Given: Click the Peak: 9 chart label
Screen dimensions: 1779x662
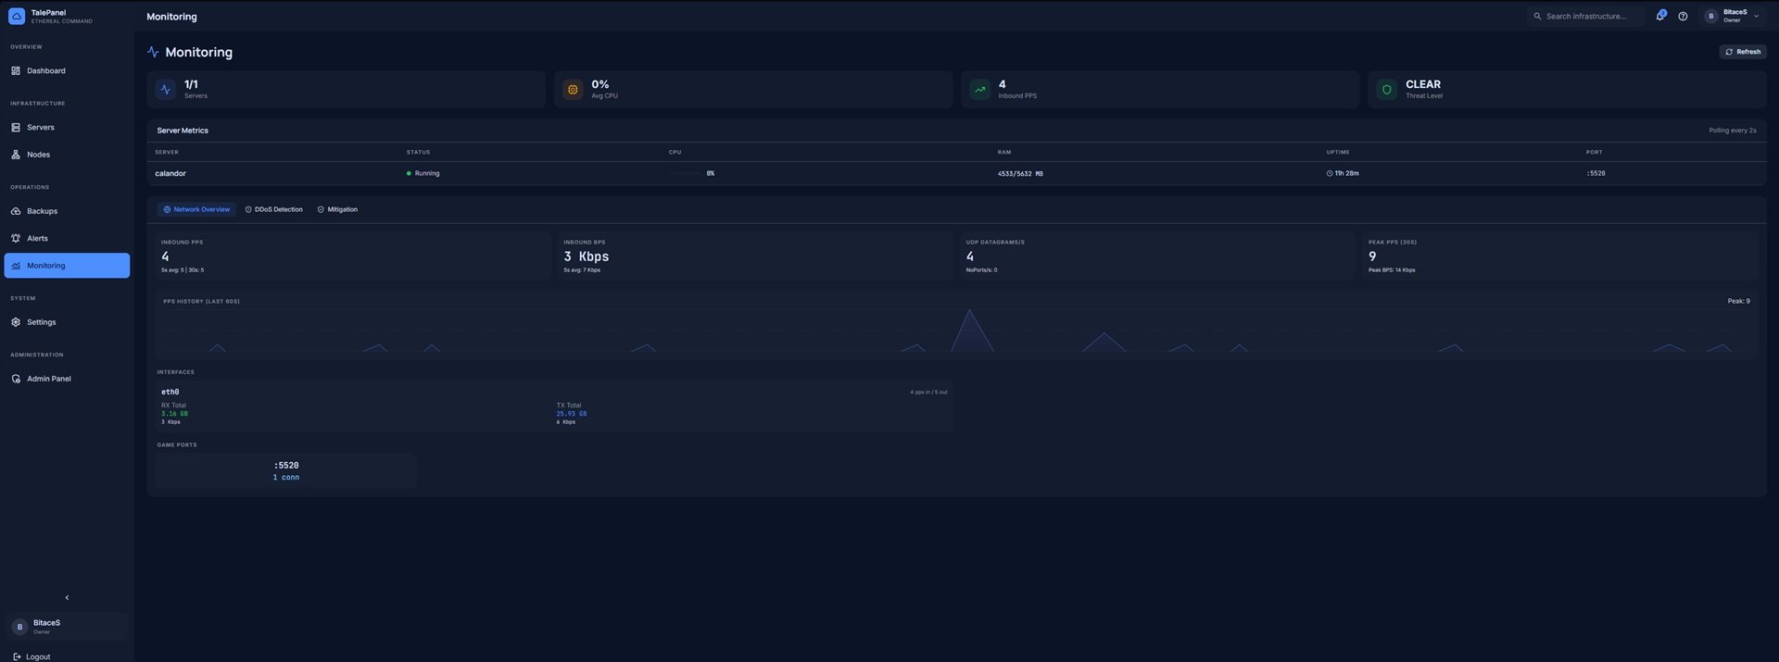Looking at the screenshot, I should point(1739,301).
